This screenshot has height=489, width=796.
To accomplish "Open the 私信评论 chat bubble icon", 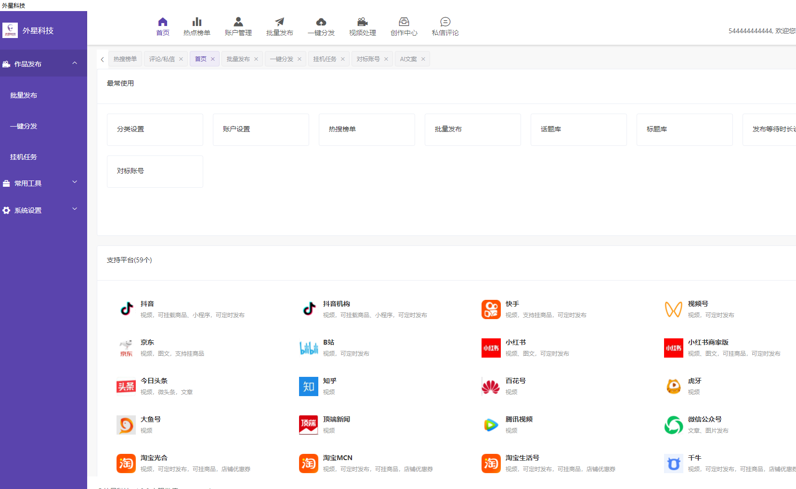I will [445, 22].
